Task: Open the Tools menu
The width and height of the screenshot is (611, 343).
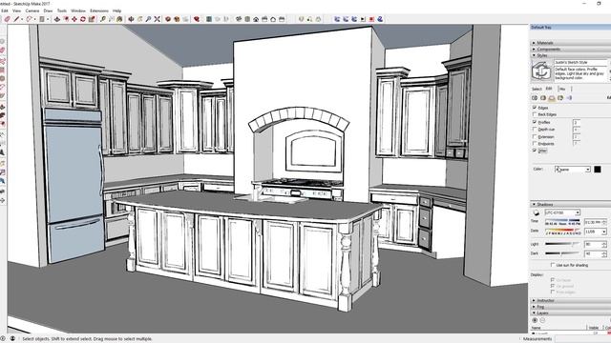Action: tap(62, 10)
